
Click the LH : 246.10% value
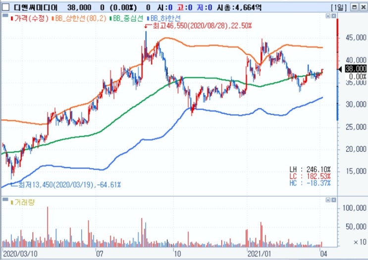coord(310,170)
